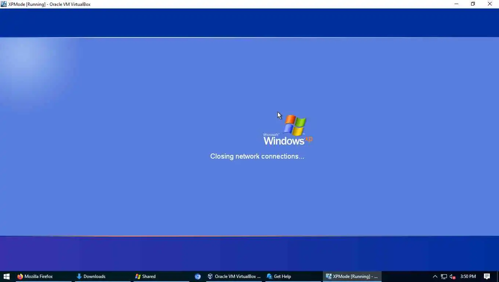Close the XPMode VirtualBox window

[490, 4]
